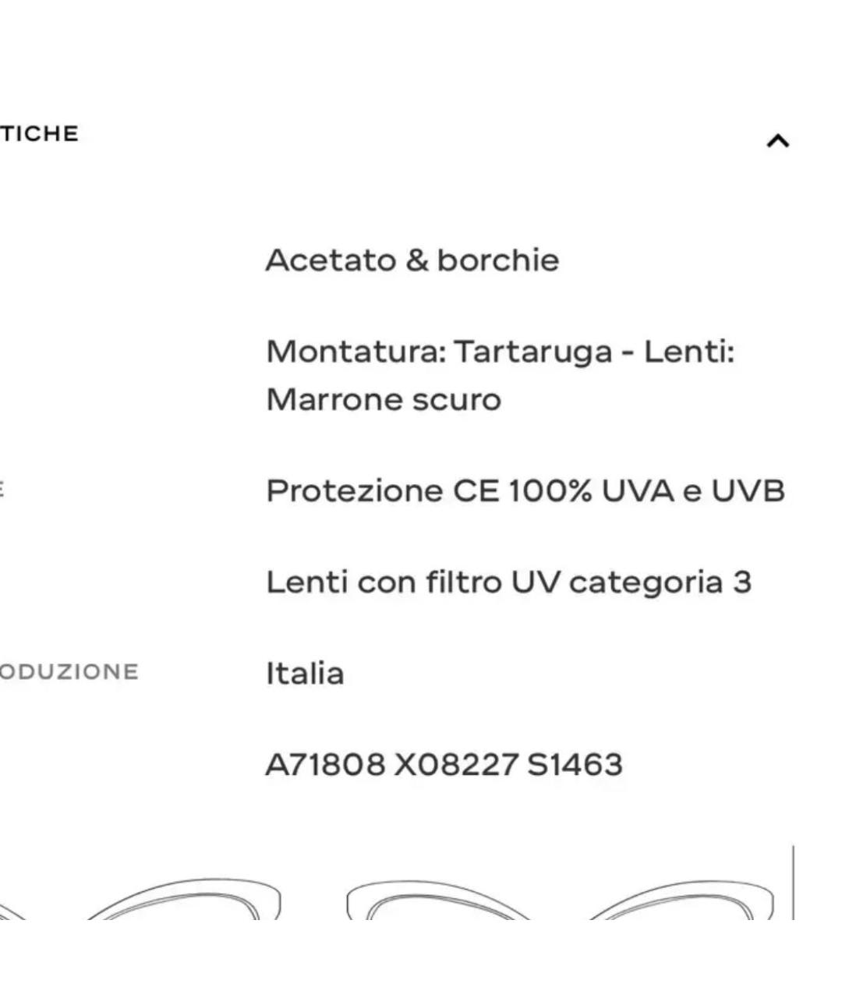Select the Acetato & borchie text
The width and height of the screenshot is (842, 998).
[412, 260]
